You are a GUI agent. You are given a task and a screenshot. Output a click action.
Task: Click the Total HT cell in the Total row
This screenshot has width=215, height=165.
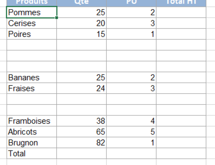(x=181, y=153)
